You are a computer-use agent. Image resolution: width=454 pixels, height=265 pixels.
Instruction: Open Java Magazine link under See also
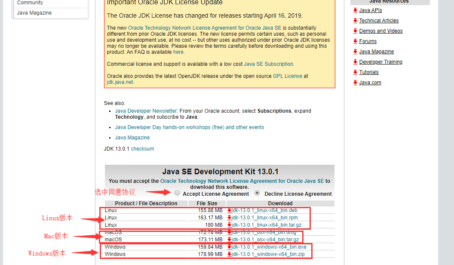pos(132,138)
